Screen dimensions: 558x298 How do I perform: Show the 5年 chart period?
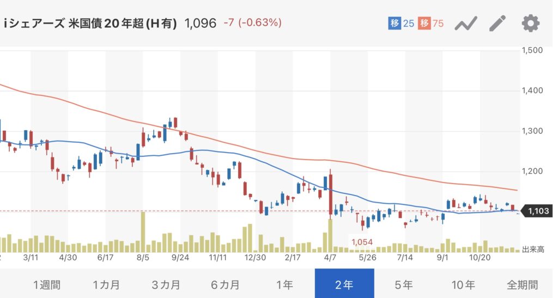coord(404,284)
